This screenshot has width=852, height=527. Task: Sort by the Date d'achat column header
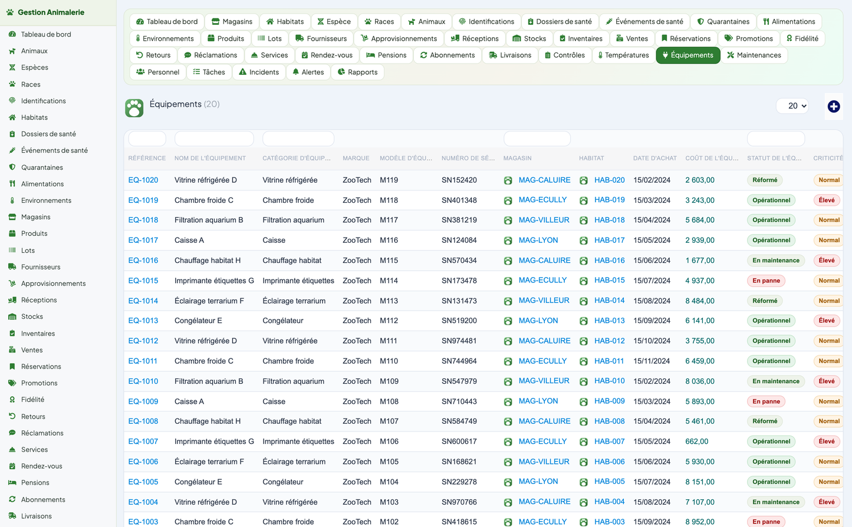tap(654, 158)
